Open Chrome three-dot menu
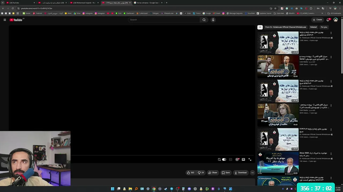 [x=340, y=8]
